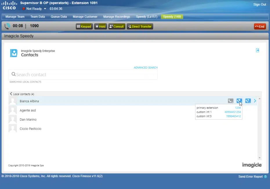Screen dimensions: 270x189
Task: Expand Bianca Albina's details chevron
Action: (x=255, y=101)
